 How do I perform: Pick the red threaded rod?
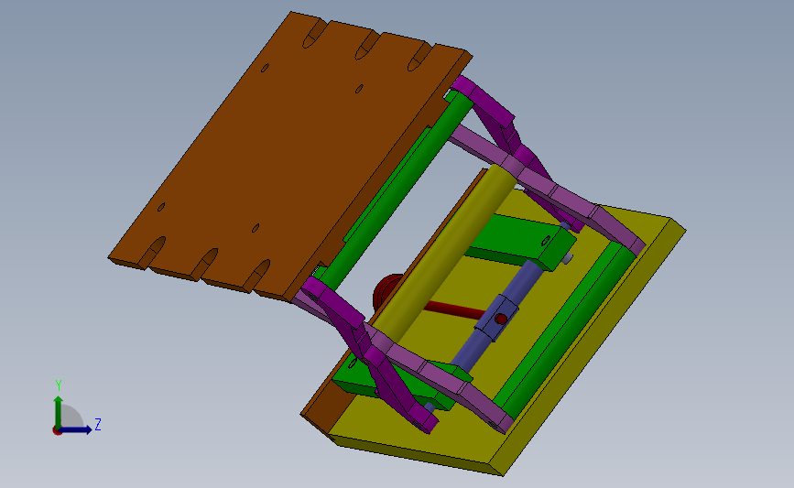[x=452, y=309]
